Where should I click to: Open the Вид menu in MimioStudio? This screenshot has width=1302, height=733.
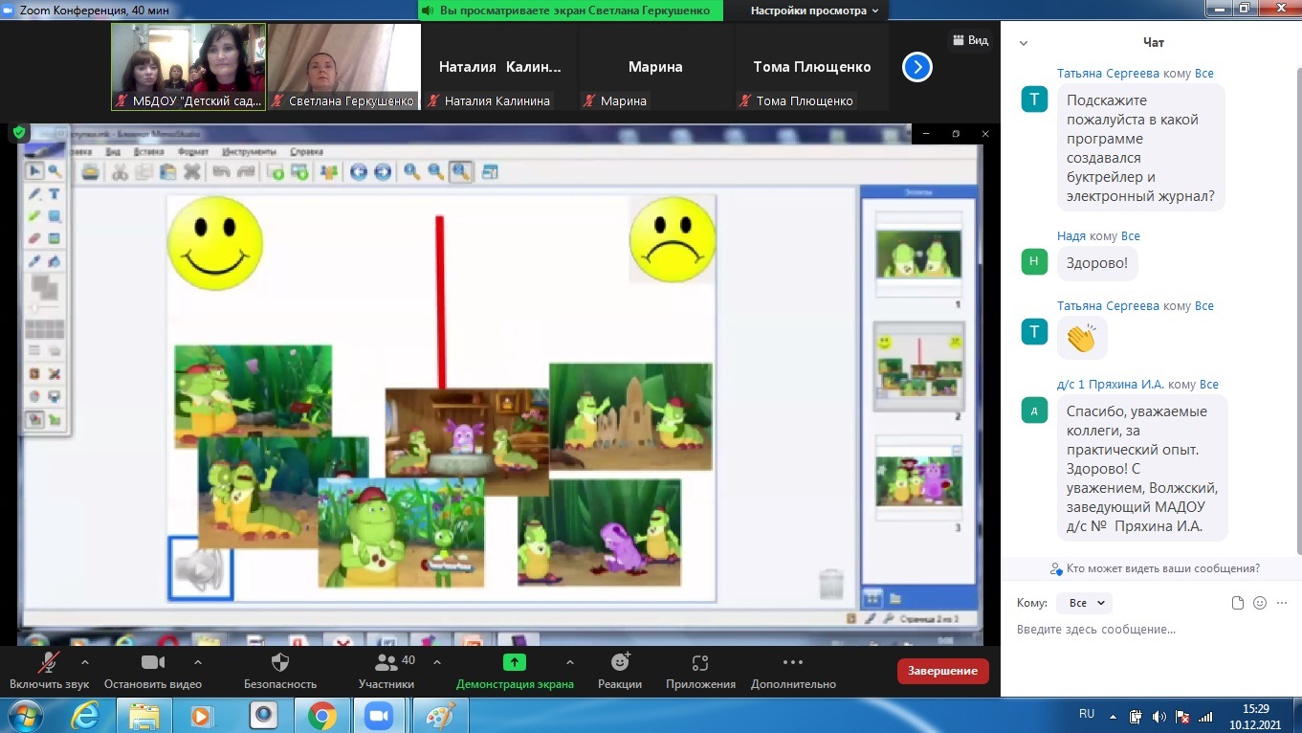[x=113, y=151]
